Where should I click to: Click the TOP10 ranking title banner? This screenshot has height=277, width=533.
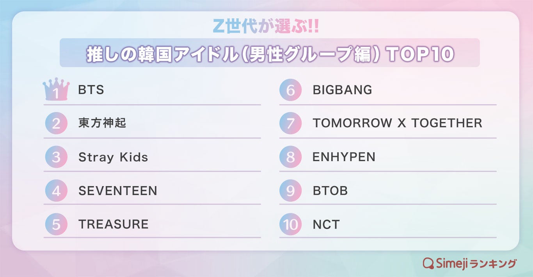pos(270,53)
